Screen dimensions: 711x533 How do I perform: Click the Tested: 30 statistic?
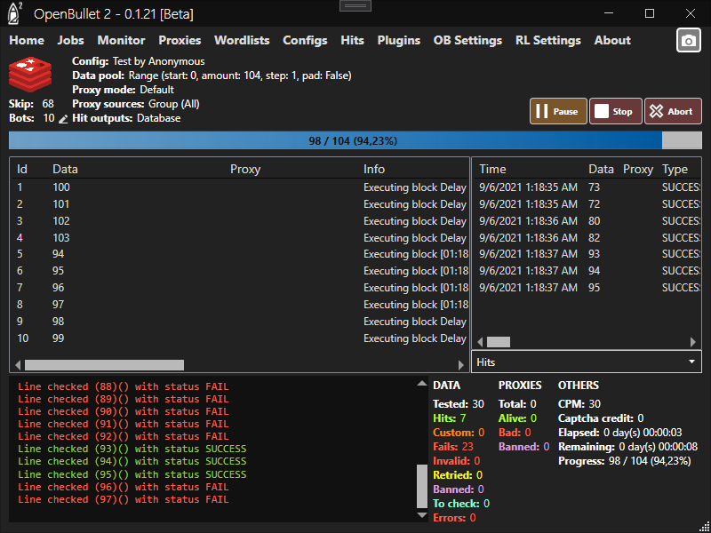point(459,404)
